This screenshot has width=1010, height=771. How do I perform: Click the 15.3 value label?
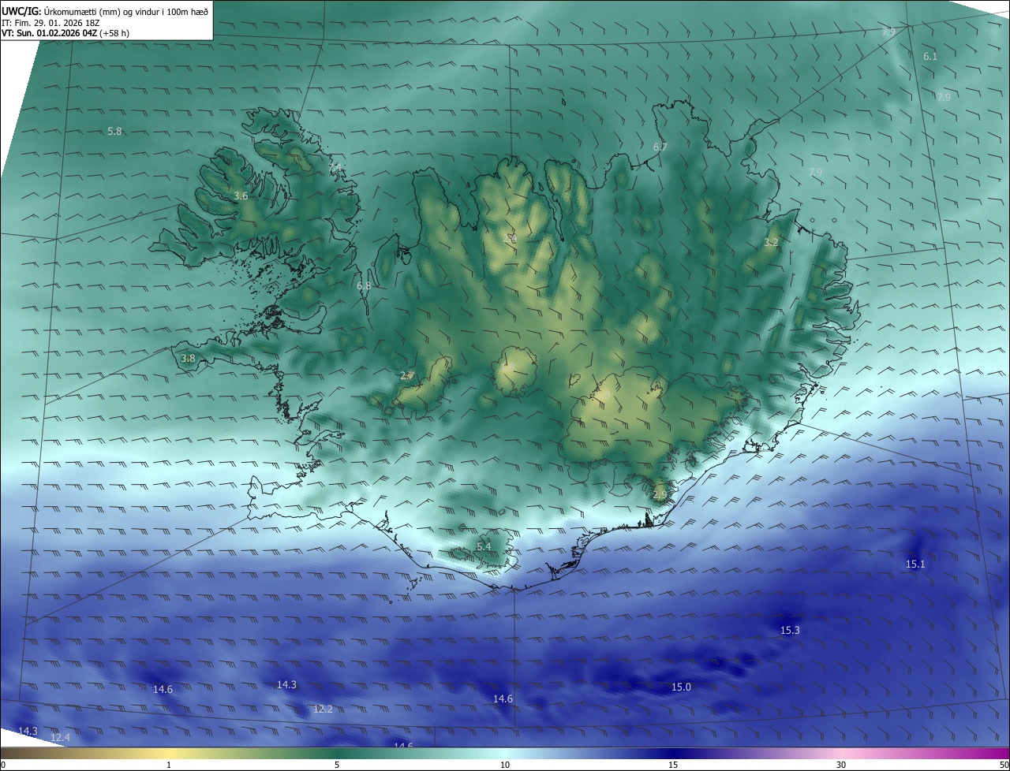click(x=789, y=630)
